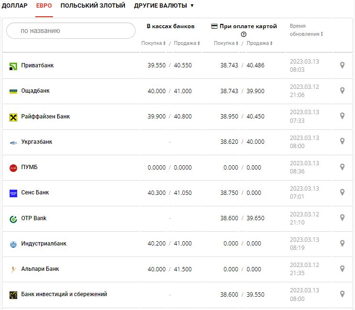Screen dimensions: 355x310
Task: Expand the Другие валюты dropdown
Action: (164, 6)
